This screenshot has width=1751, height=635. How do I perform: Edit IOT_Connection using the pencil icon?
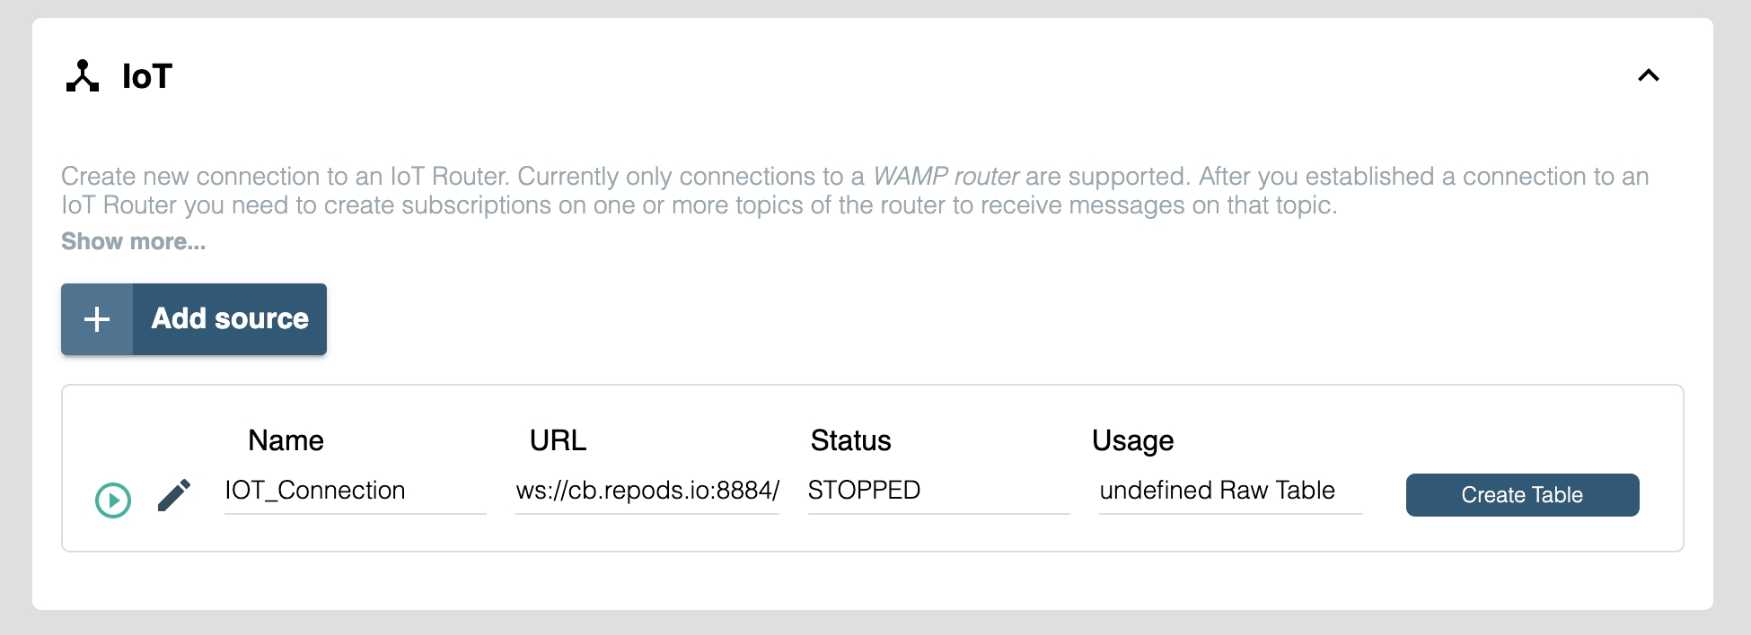[x=174, y=494]
